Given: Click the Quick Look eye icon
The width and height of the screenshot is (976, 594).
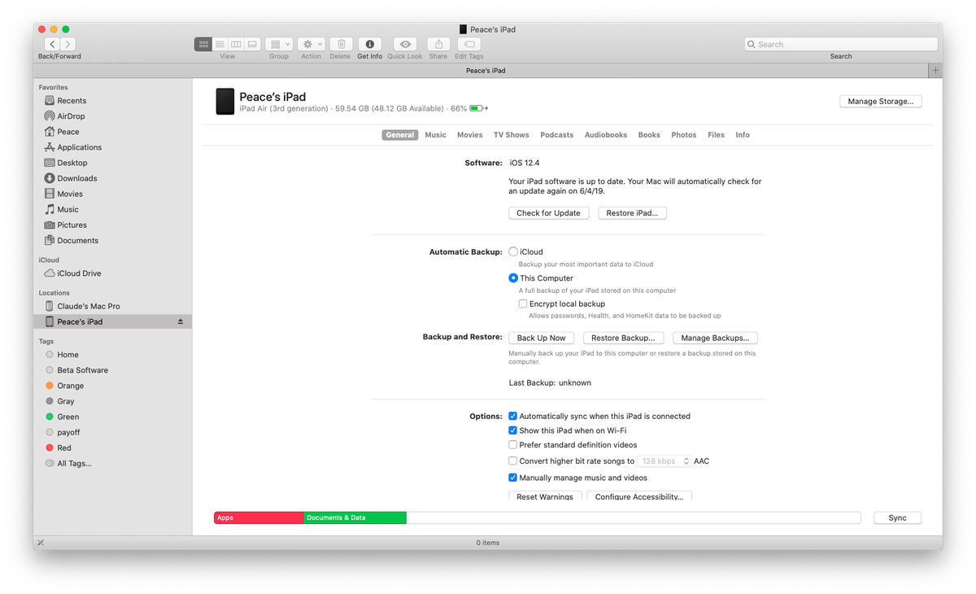Looking at the screenshot, I should click(x=405, y=44).
